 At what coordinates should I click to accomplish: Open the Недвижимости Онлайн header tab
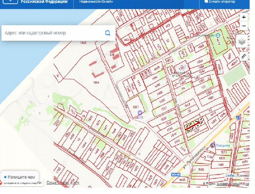96,2
